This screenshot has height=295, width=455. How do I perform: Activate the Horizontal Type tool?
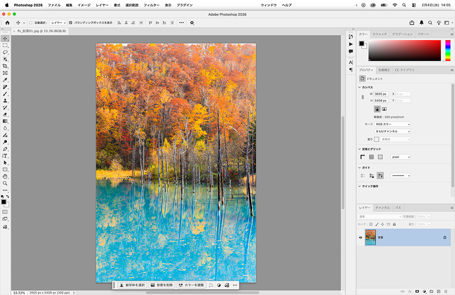tap(5, 156)
